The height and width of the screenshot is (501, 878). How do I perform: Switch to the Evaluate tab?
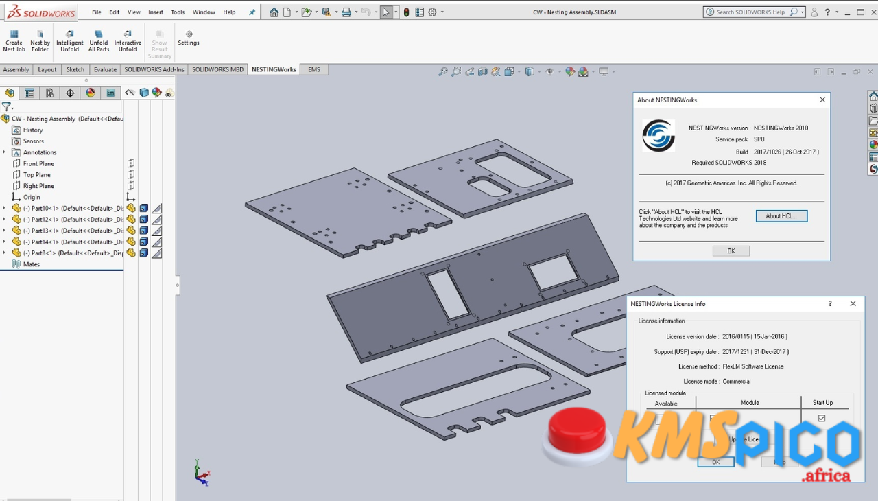pyautogui.click(x=105, y=69)
